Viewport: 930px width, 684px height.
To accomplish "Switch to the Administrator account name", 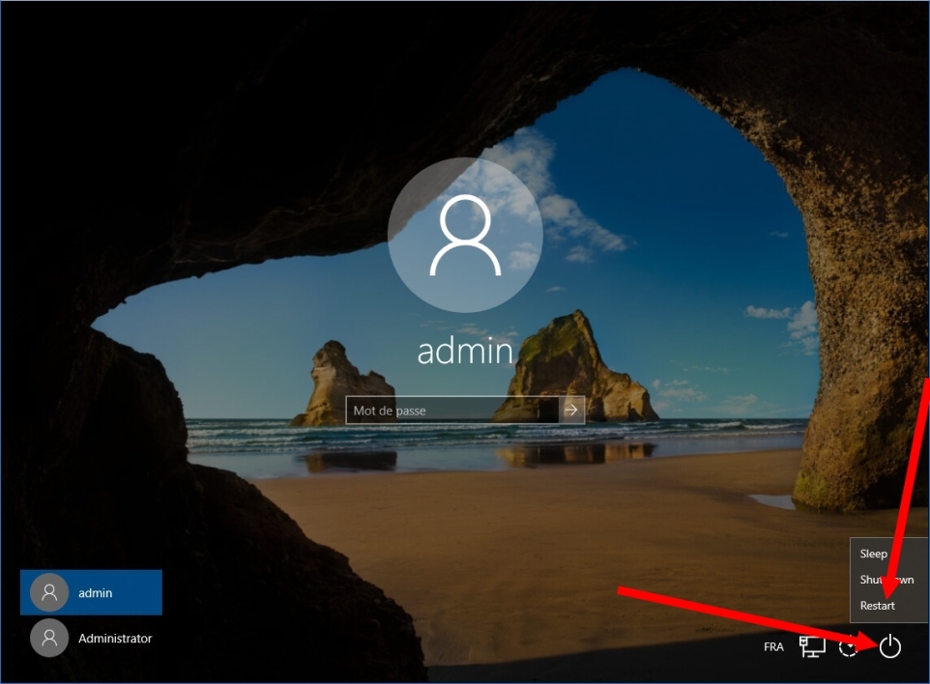I will [x=115, y=639].
